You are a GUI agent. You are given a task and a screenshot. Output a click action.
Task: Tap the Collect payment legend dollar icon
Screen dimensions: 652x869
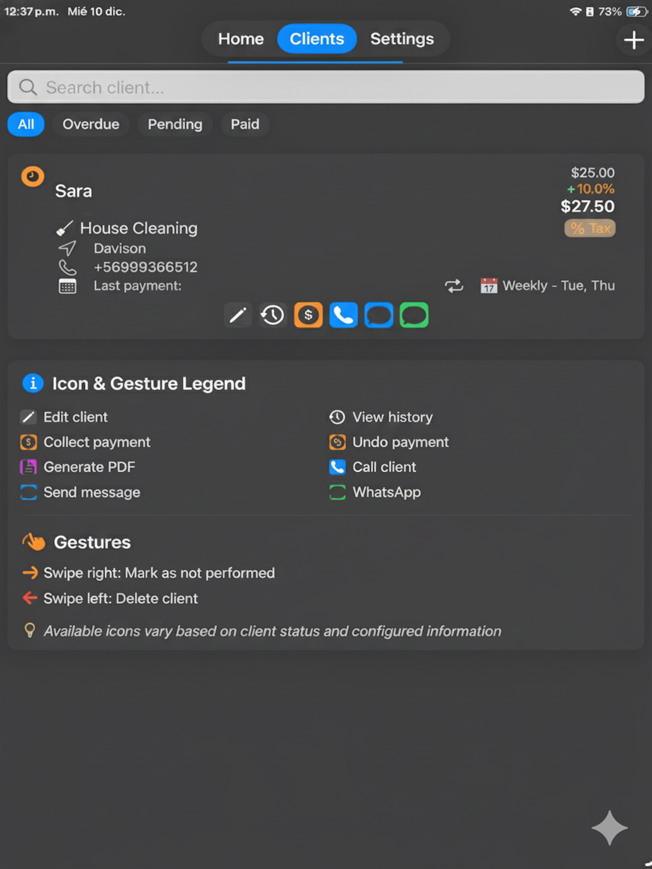pos(28,442)
